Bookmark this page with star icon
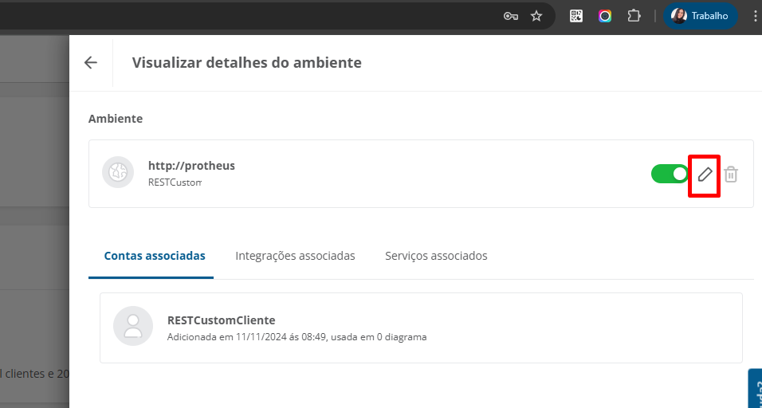This screenshot has height=408, width=762. 536,17
